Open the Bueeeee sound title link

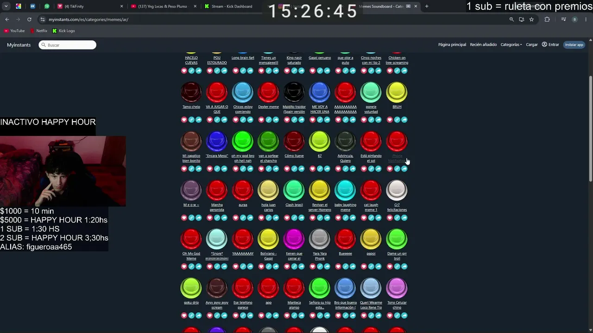(x=346, y=253)
